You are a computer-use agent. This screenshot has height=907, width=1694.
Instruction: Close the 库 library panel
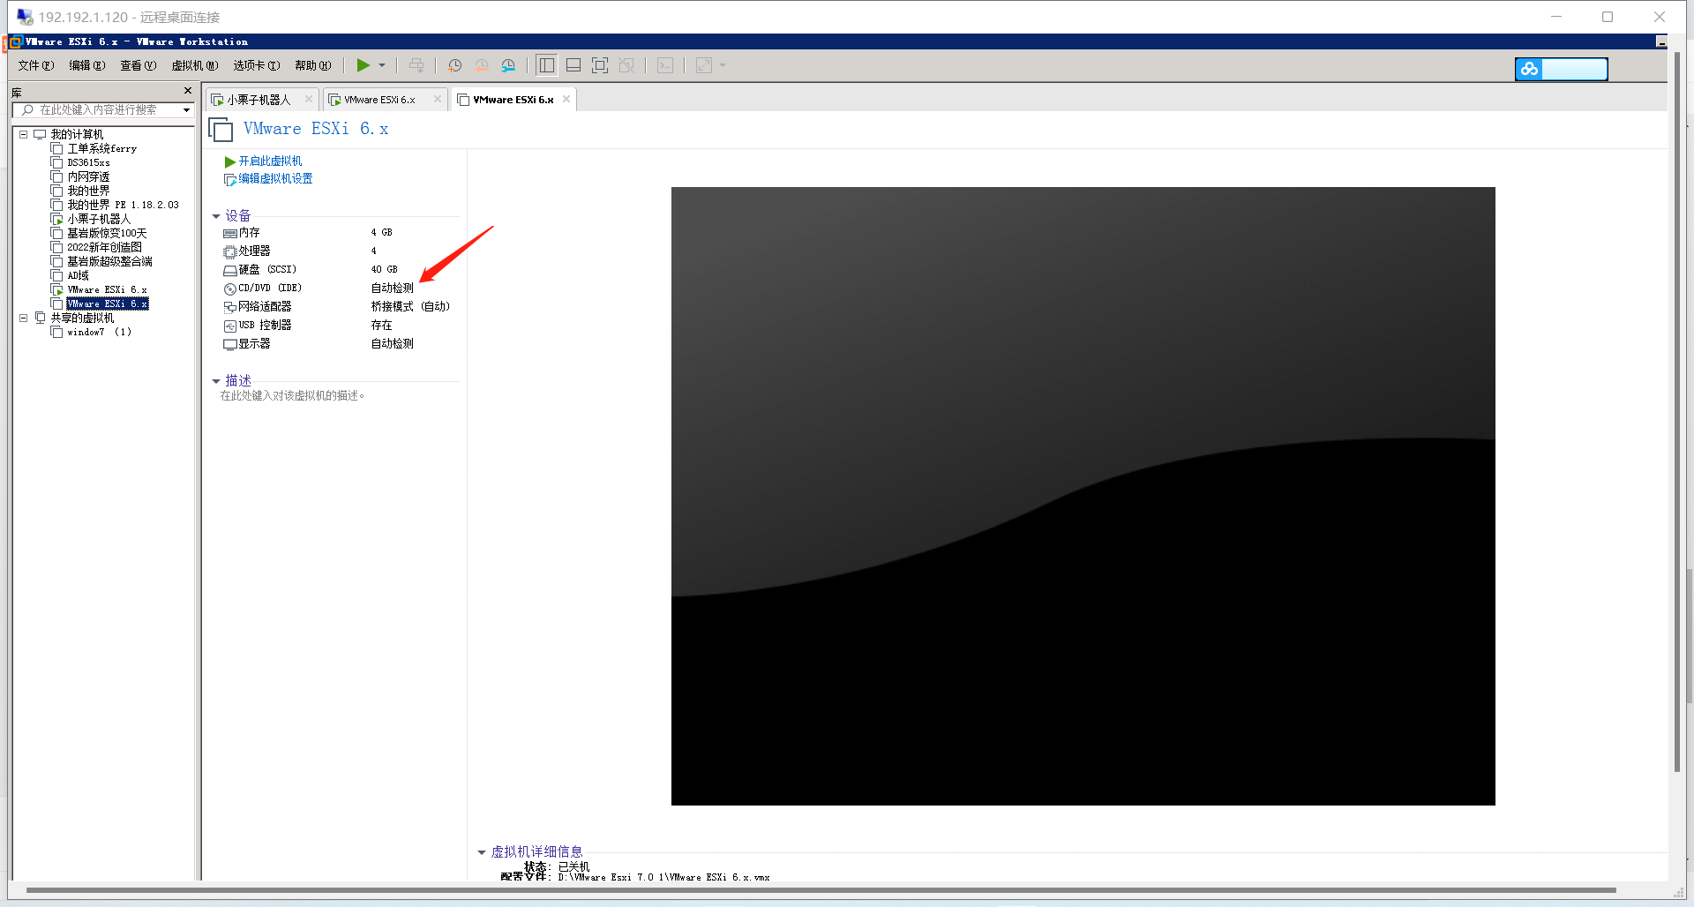click(x=187, y=91)
